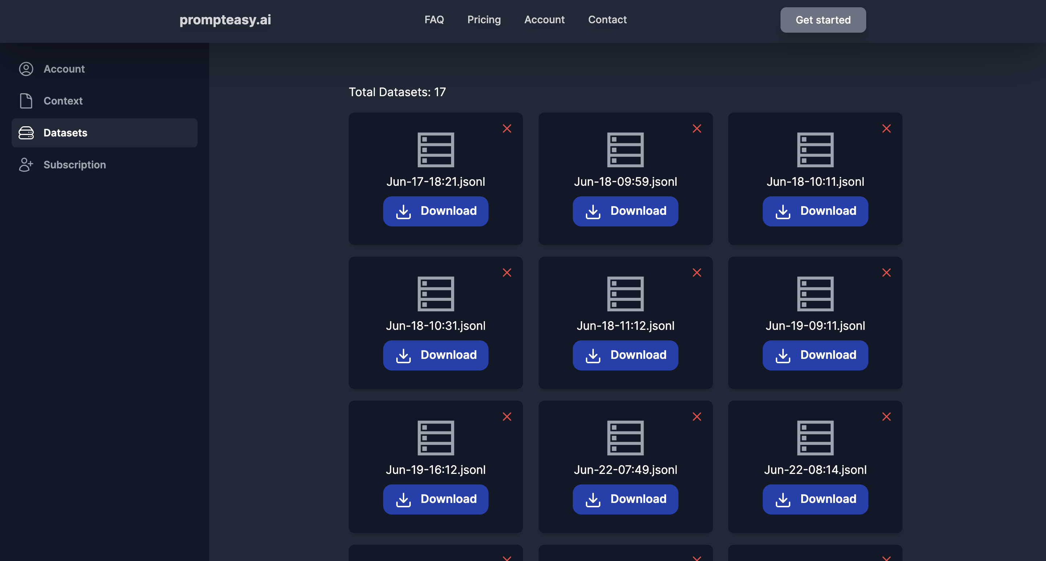Click the dataset icon for Jun-18-10:31.jsonl
1046x561 pixels.
pos(436,294)
